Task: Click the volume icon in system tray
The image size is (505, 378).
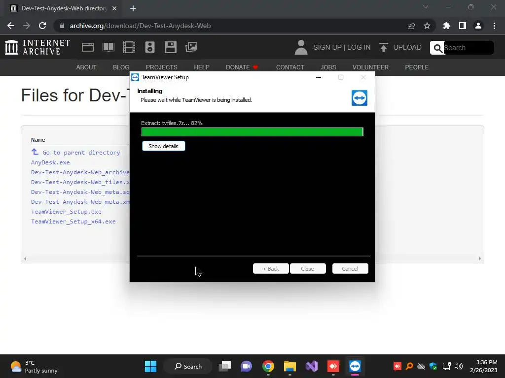Action: pos(459,366)
